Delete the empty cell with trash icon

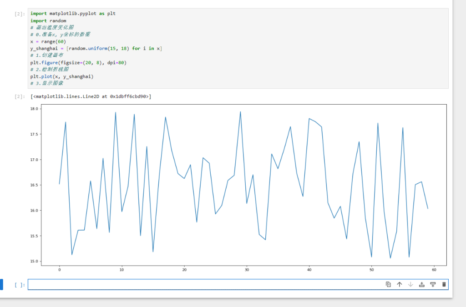(444, 284)
